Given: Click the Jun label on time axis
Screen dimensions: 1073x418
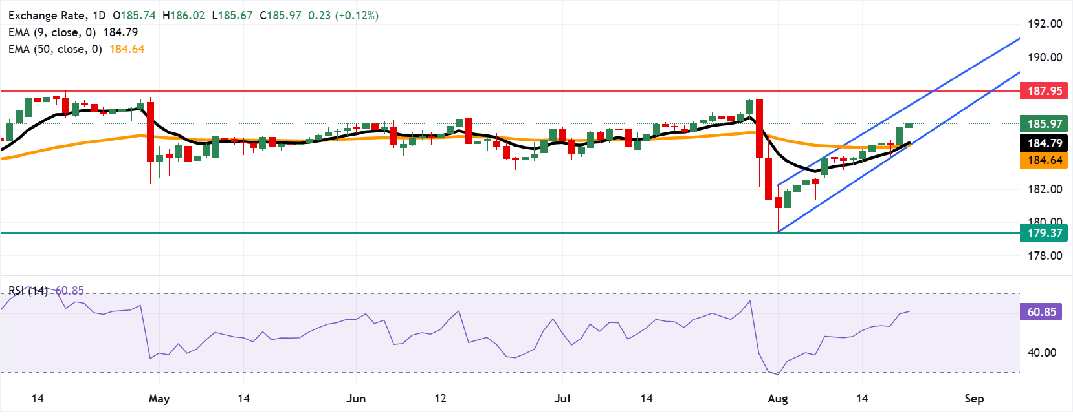Looking at the screenshot, I should click(356, 399).
